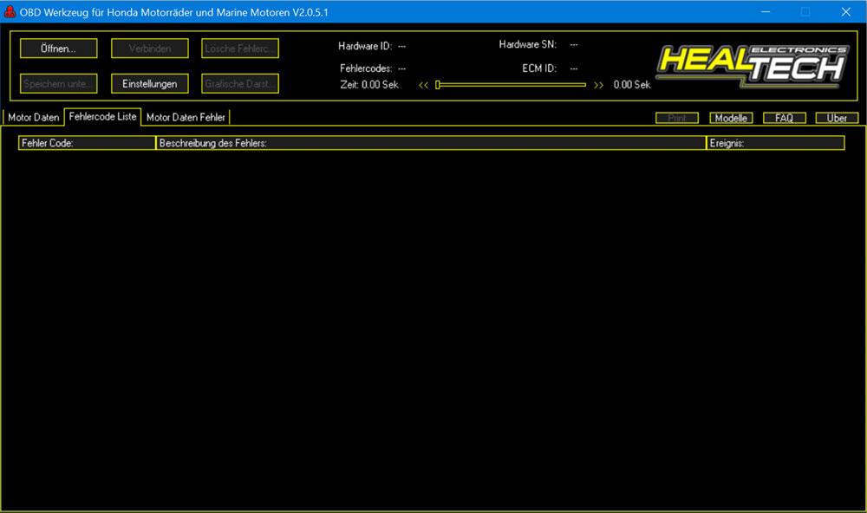Open the Öffnen file dialog

coord(57,48)
